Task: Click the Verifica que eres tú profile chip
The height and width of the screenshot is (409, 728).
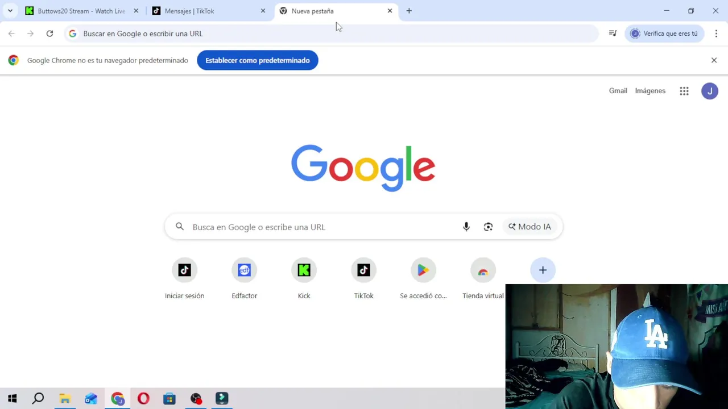Action: pos(664,34)
